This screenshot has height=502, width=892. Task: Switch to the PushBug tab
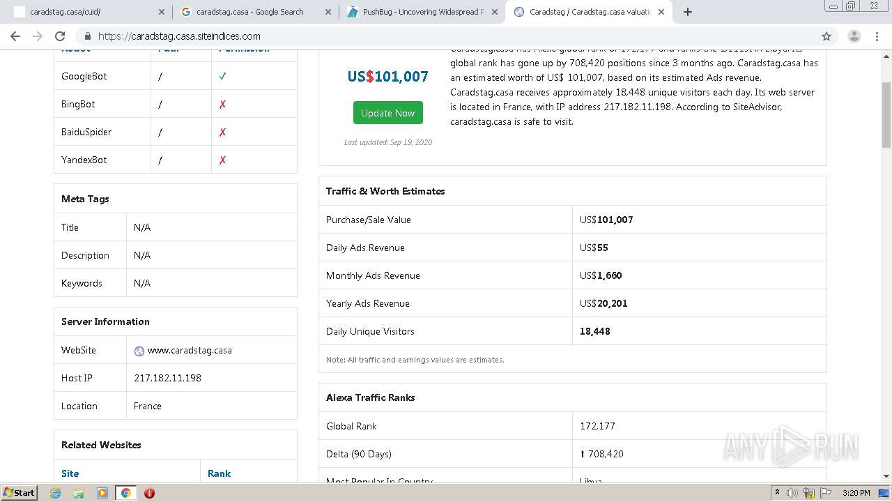(x=421, y=12)
